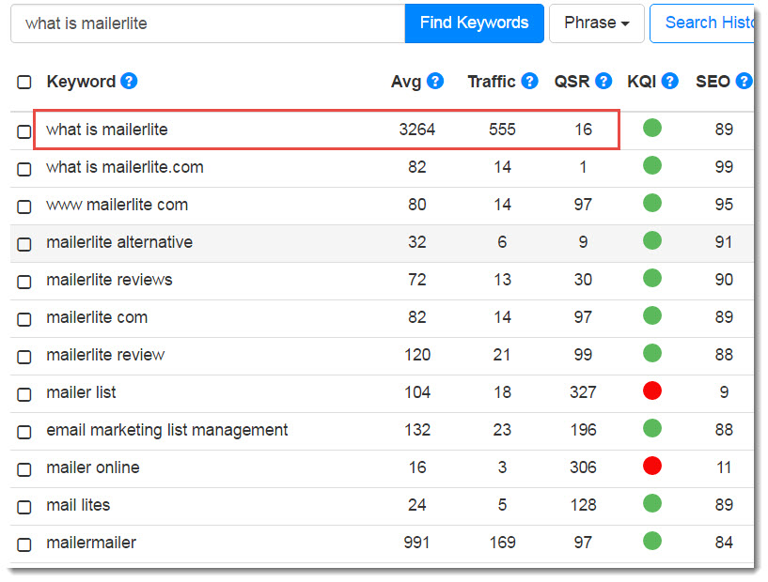Toggle the select-all checkbox in the header

24,83
